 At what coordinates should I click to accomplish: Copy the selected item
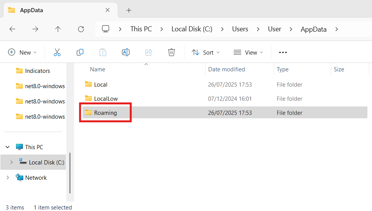coord(80,52)
